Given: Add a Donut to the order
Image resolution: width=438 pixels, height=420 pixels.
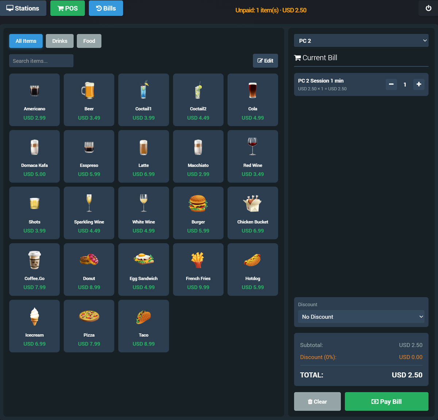Looking at the screenshot, I should [89, 269].
